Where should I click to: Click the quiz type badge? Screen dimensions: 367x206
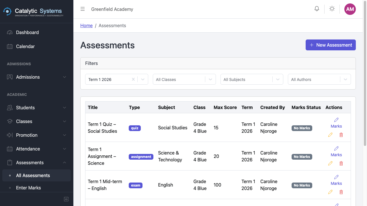pyautogui.click(x=135, y=128)
